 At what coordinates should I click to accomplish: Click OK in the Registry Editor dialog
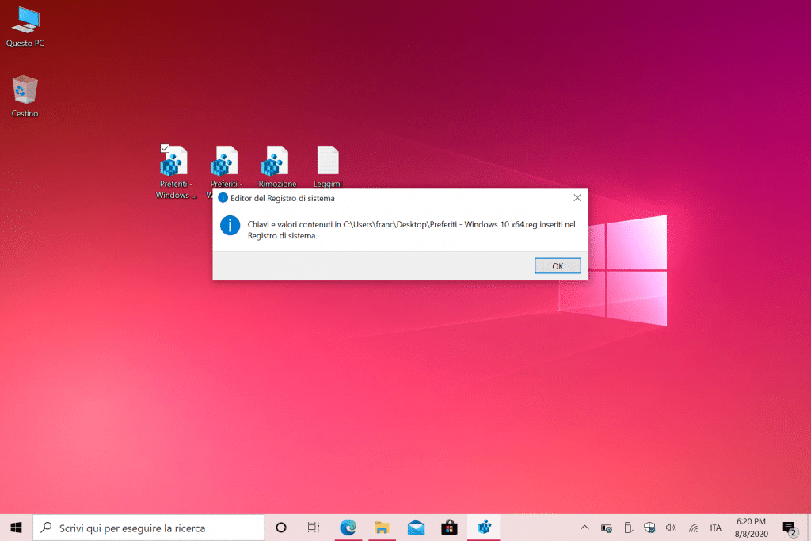point(558,266)
